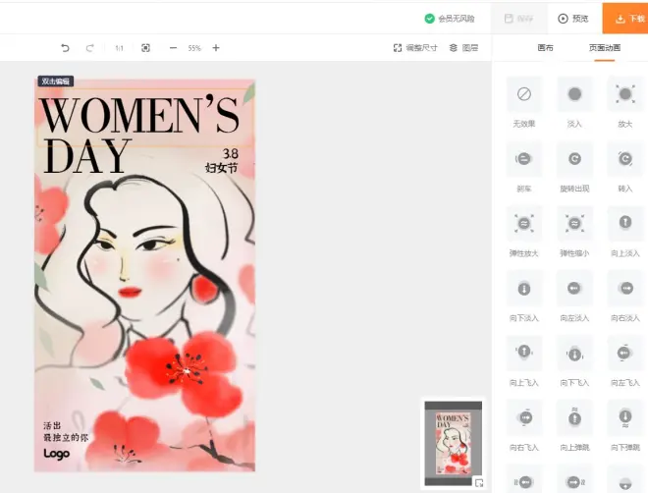Click the undo arrow in the toolbar

(x=66, y=48)
